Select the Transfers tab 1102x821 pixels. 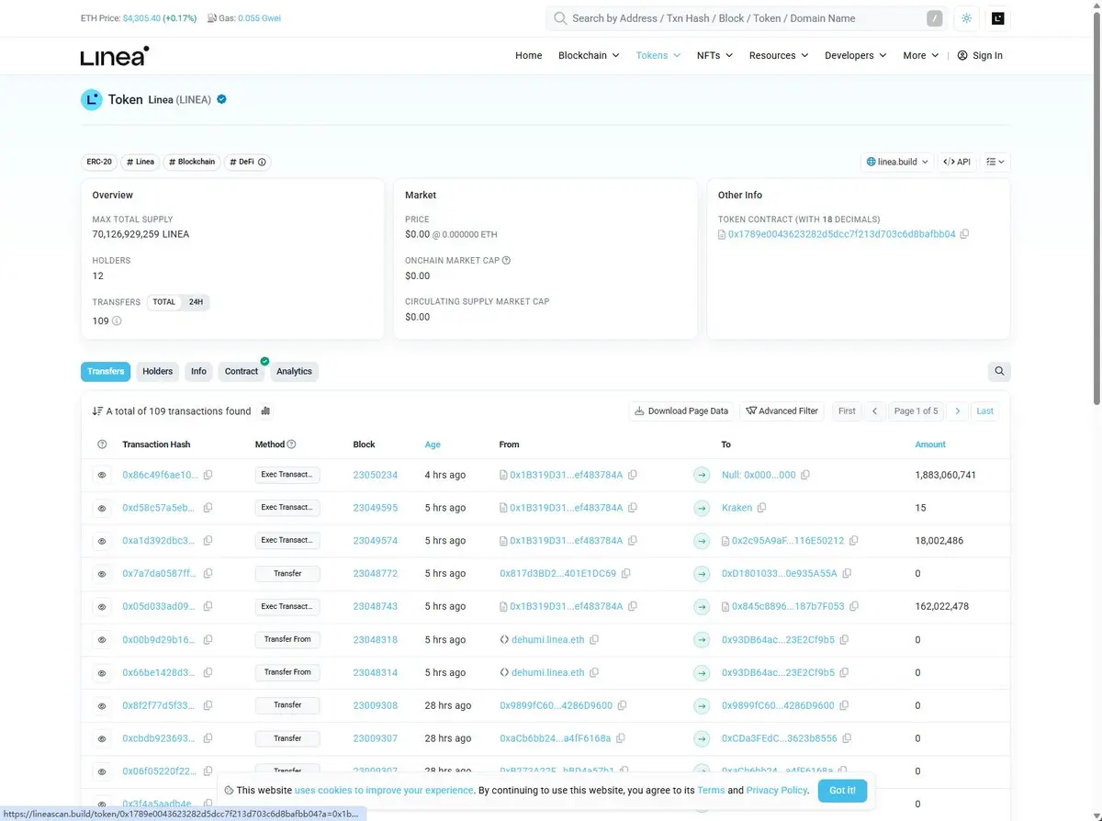(x=106, y=372)
